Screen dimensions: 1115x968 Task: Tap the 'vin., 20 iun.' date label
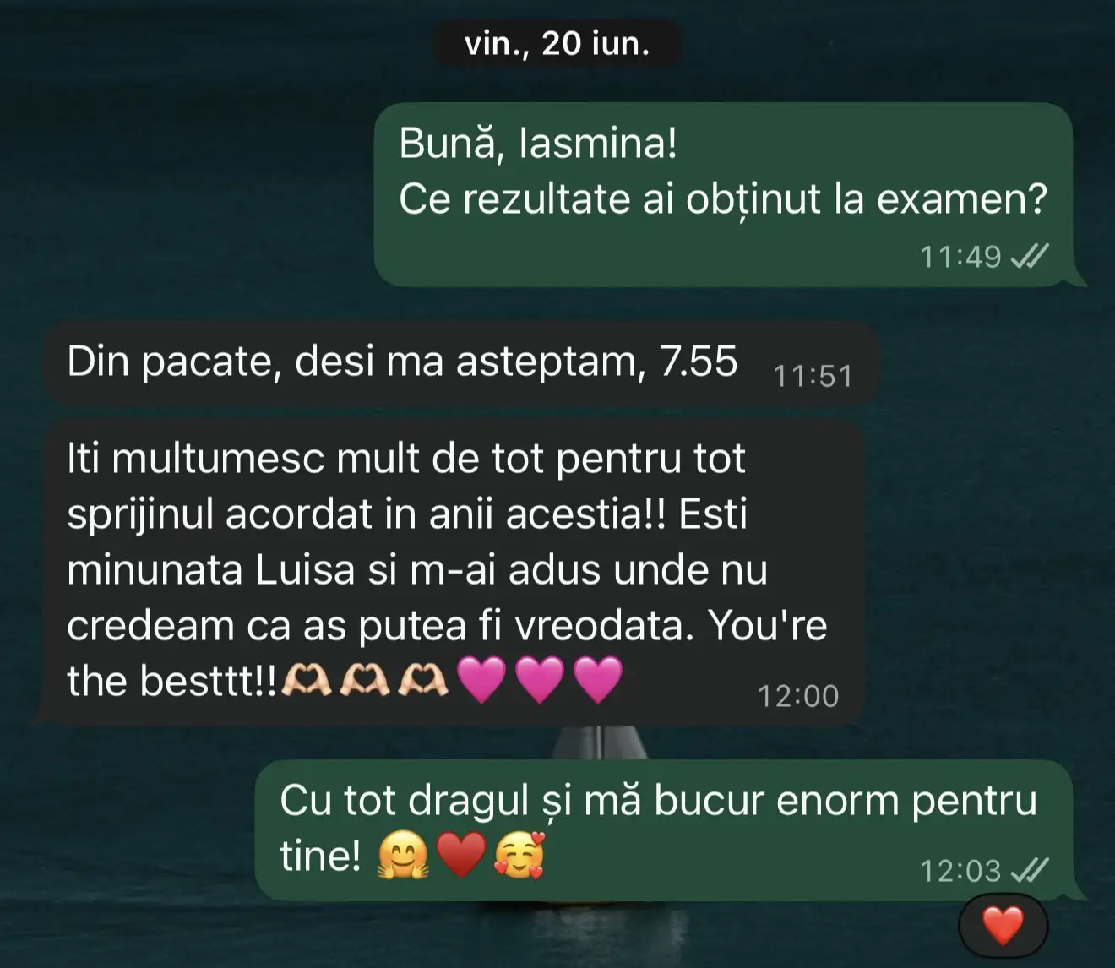(557, 43)
